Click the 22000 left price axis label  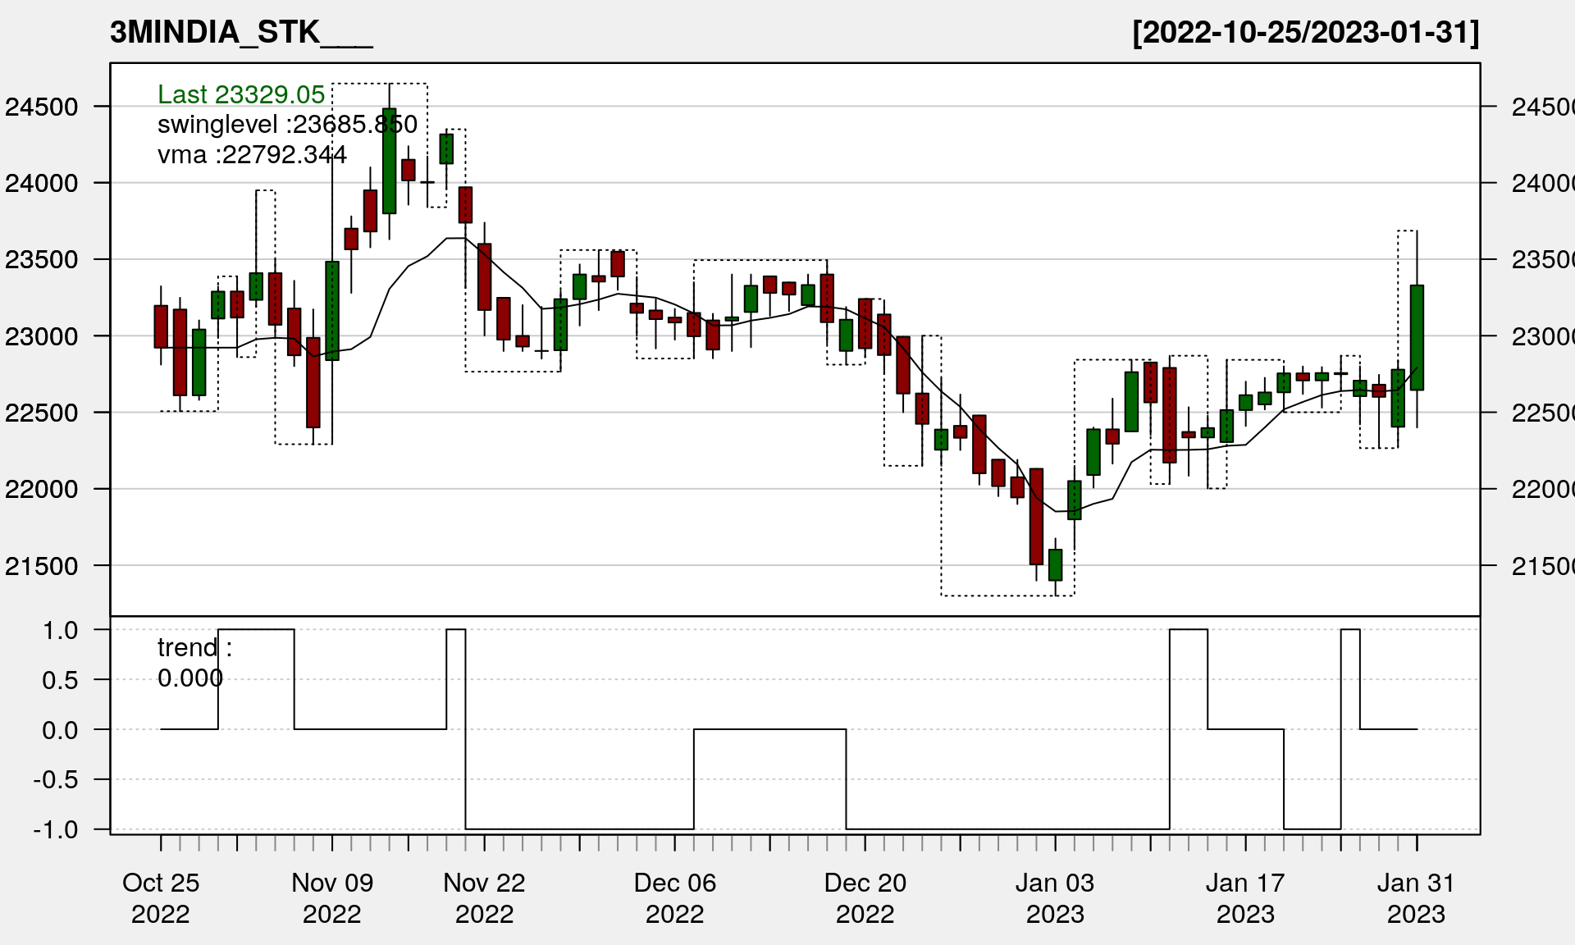(42, 490)
